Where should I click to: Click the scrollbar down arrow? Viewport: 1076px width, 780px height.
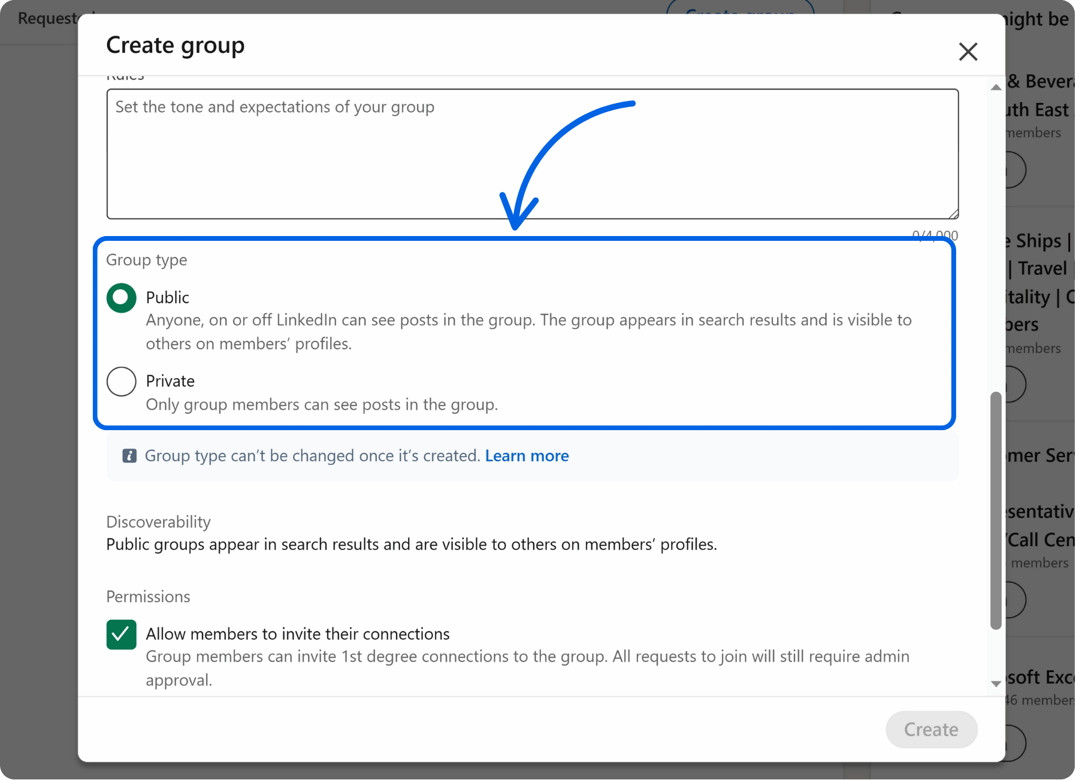pyautogui.click(x=995, y=683)
